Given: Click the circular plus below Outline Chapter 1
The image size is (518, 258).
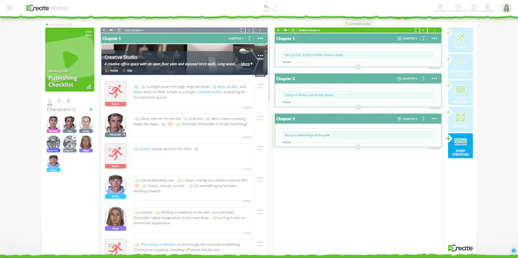Looking at the screenshot, I should pos(358,67).
